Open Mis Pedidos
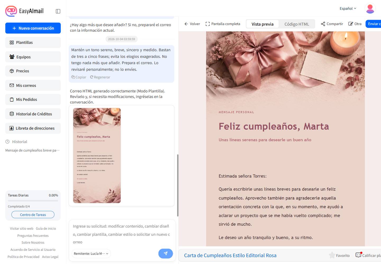This screenshot has height=264, width=381. [x=33, y=100]
